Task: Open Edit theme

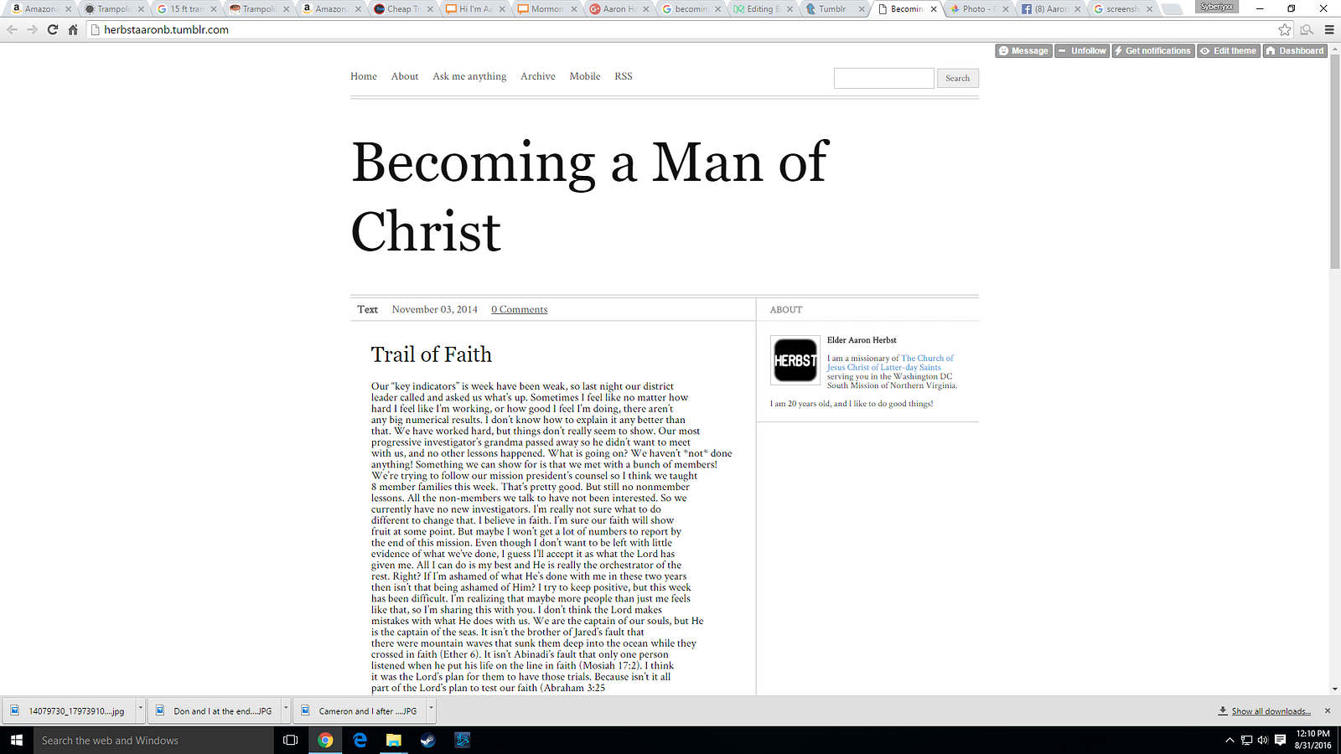Action: point(1229,51)
